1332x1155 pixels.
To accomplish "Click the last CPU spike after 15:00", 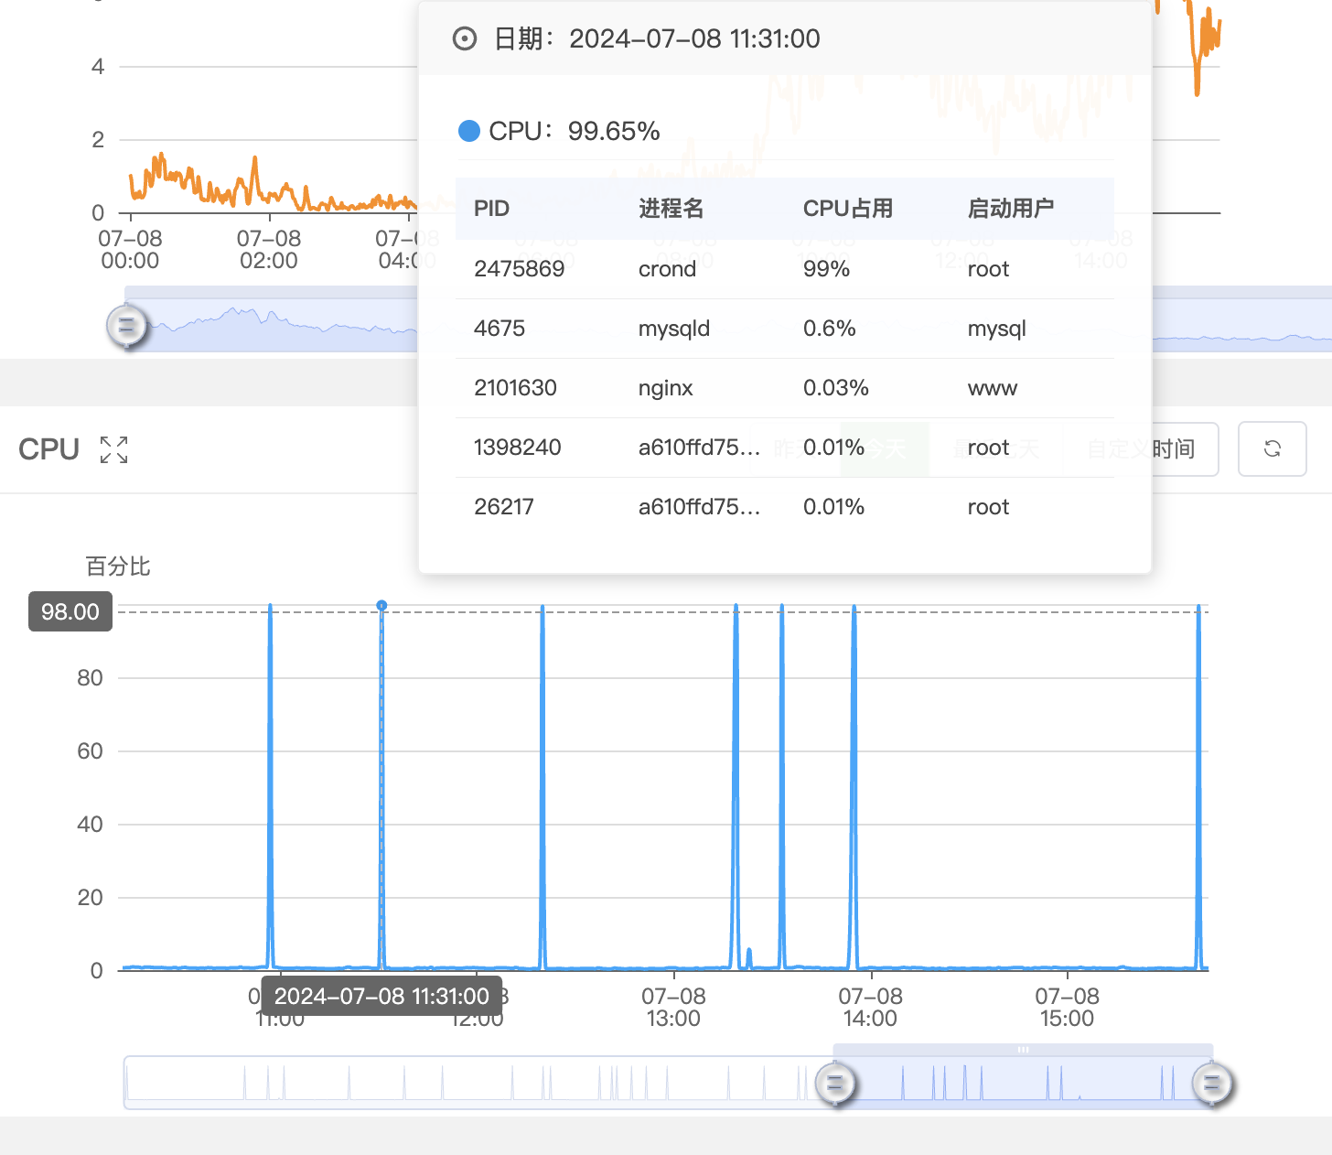I will (x=1198, y=787).
